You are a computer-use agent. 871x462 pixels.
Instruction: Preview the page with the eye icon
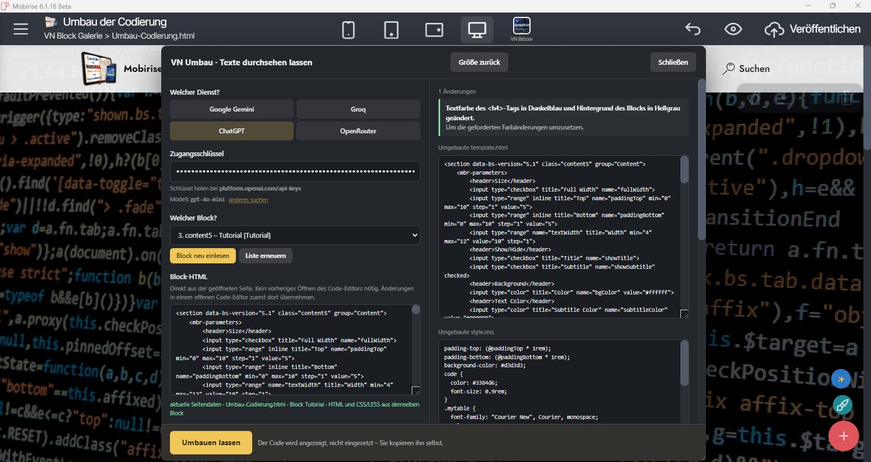point(733,29)
